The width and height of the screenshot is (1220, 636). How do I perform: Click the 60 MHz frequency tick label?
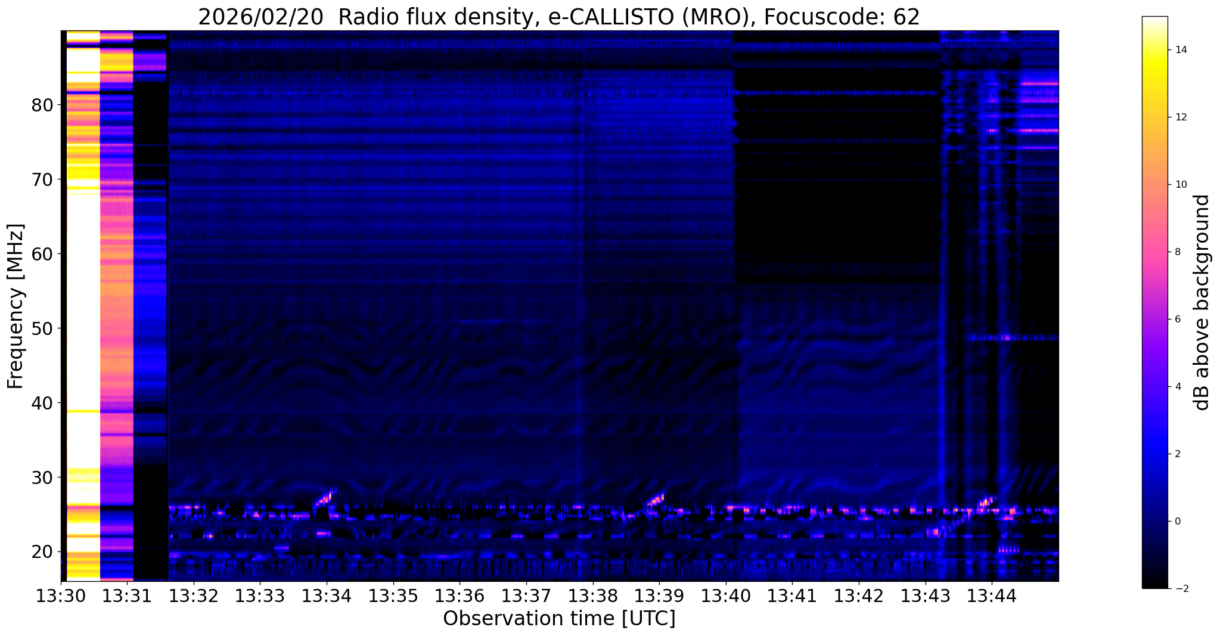click(42, 255)
